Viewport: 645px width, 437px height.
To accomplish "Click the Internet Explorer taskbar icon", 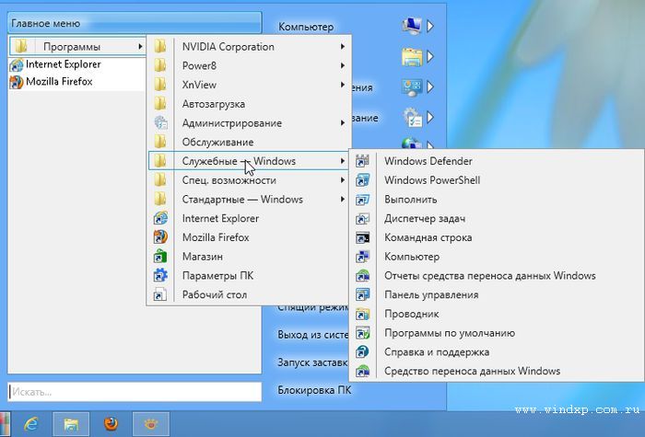I will (x=31, y=423).
